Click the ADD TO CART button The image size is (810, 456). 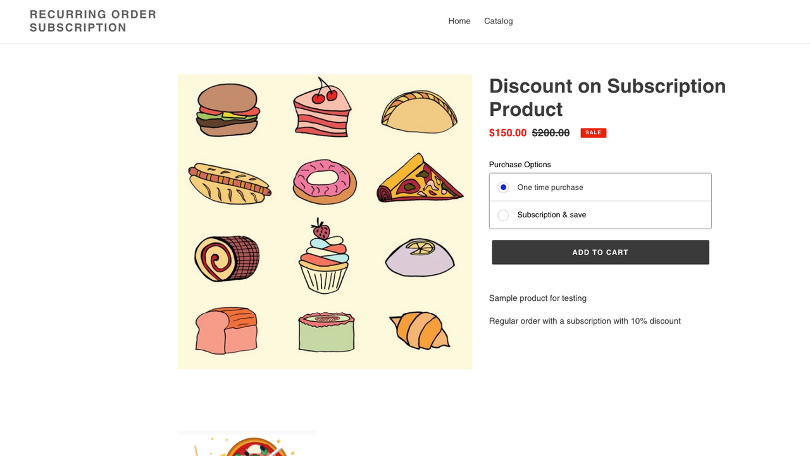pos(600,251)
